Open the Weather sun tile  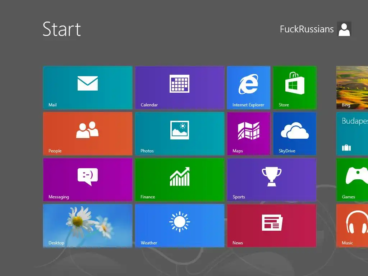click(180, 226)
